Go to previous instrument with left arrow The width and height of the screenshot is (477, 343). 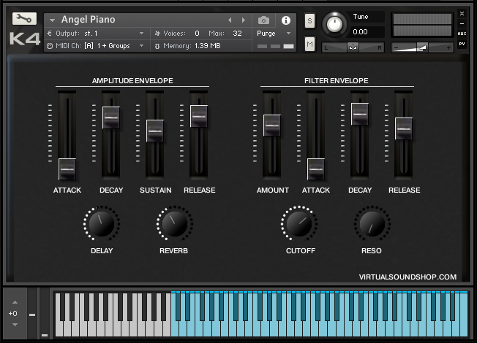pyautogui.click(x=230, y=20)
